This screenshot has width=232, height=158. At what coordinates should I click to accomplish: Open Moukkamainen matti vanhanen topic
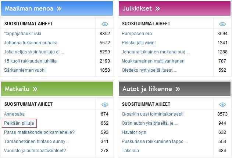[153, 61]
